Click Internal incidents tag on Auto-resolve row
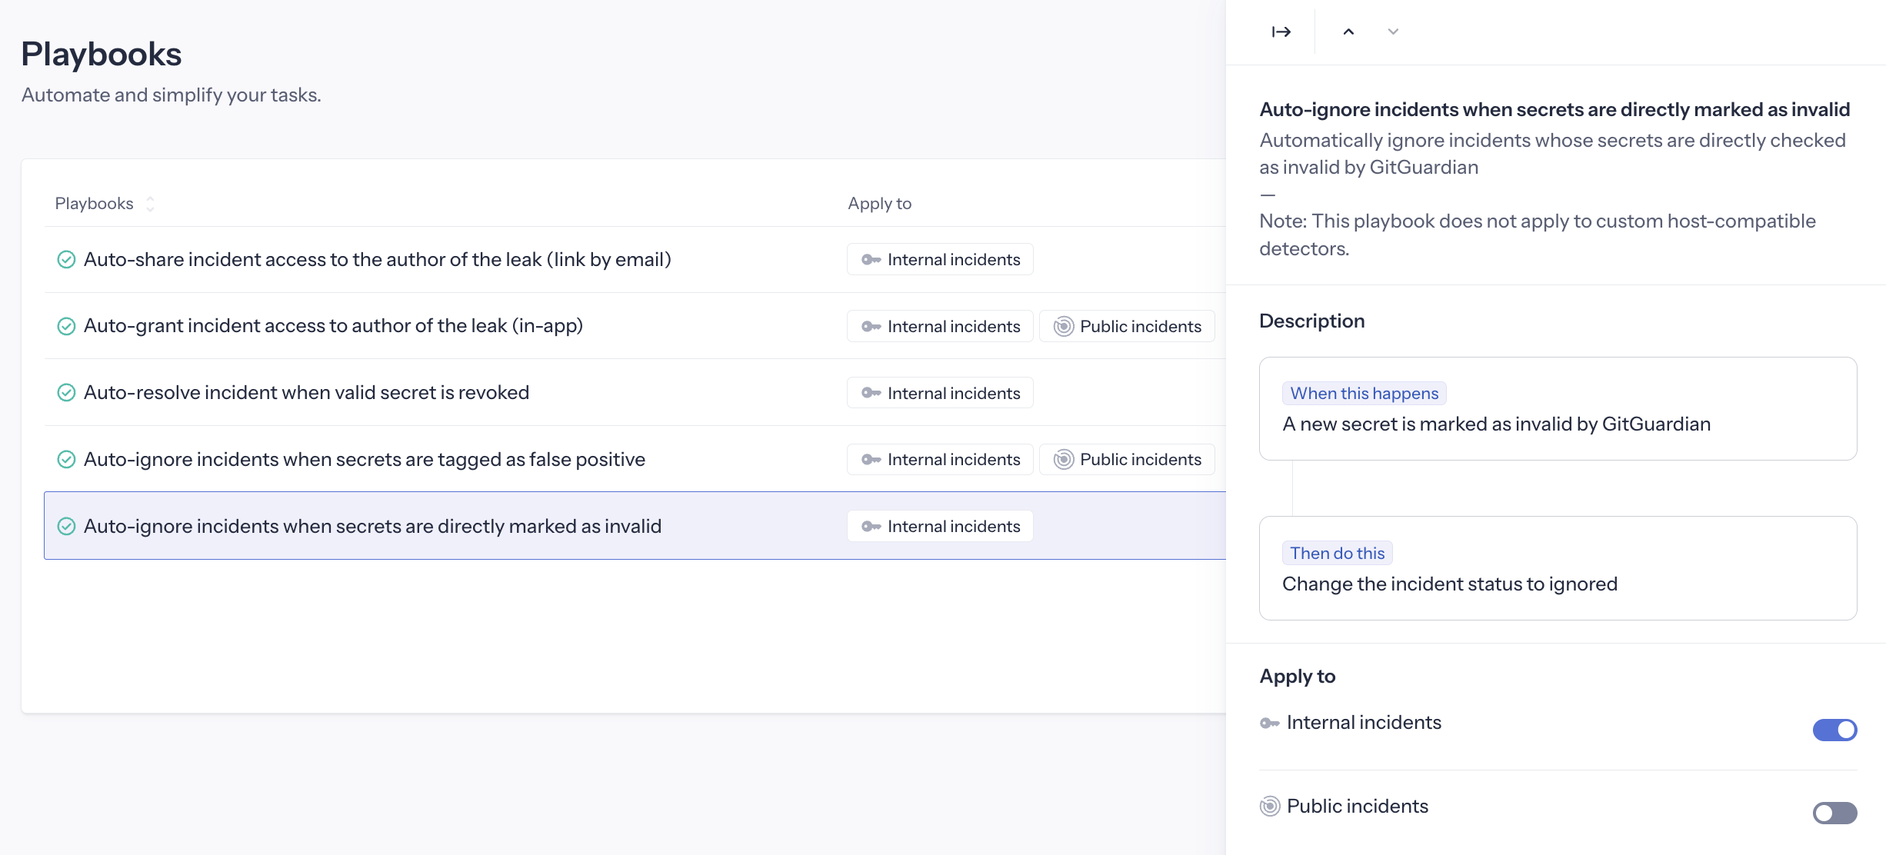1886x855 pixels. 940,393
